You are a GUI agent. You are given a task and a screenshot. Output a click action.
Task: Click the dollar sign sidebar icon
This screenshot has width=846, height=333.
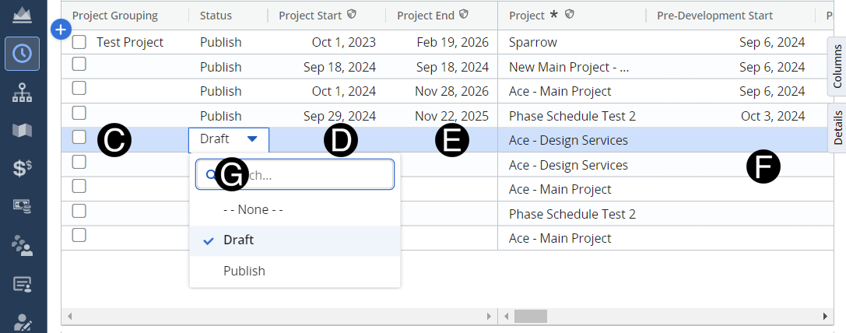pos(22,169)
